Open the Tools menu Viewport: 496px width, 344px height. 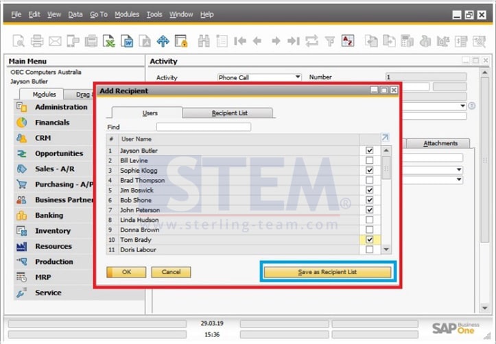point(154,14)
